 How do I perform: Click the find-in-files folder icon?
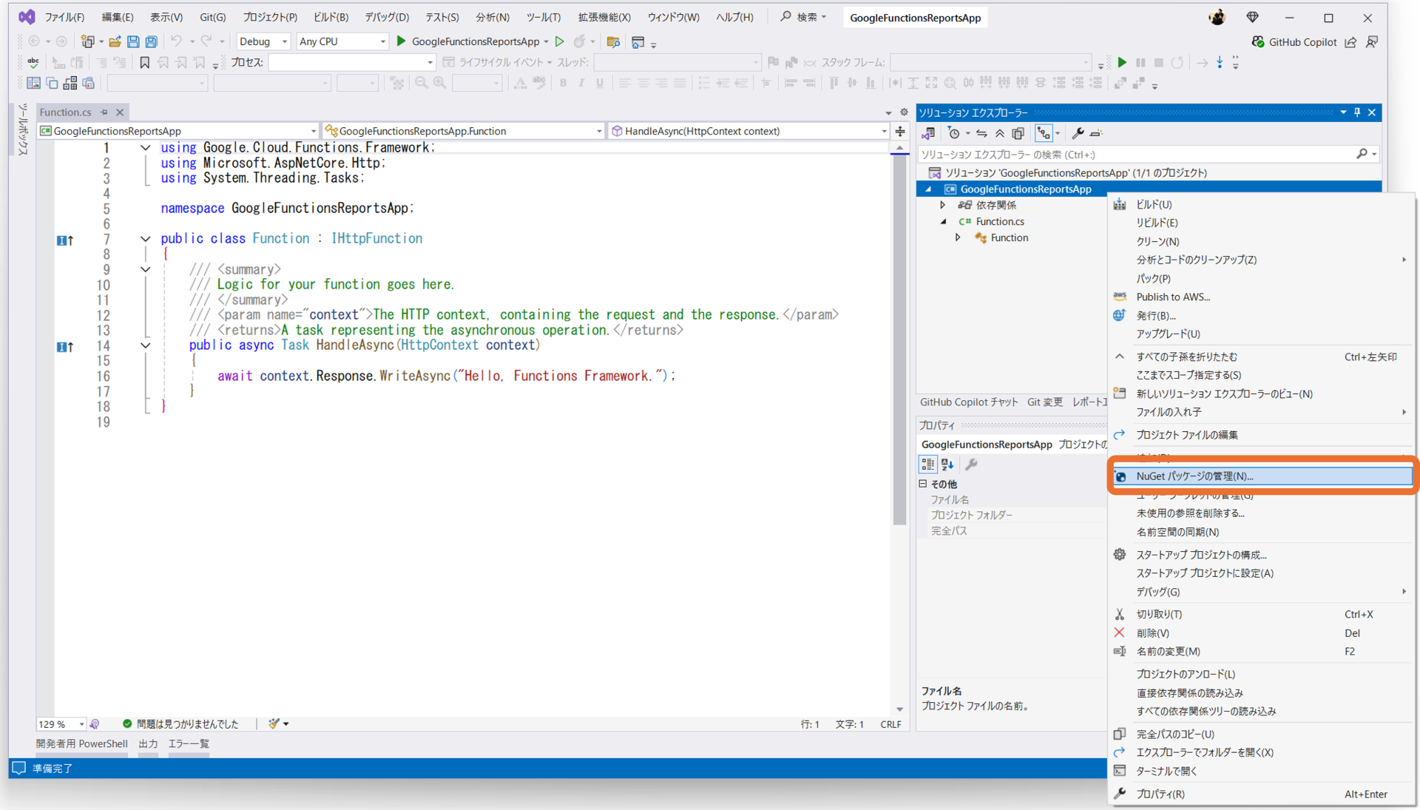coord(612,42)
